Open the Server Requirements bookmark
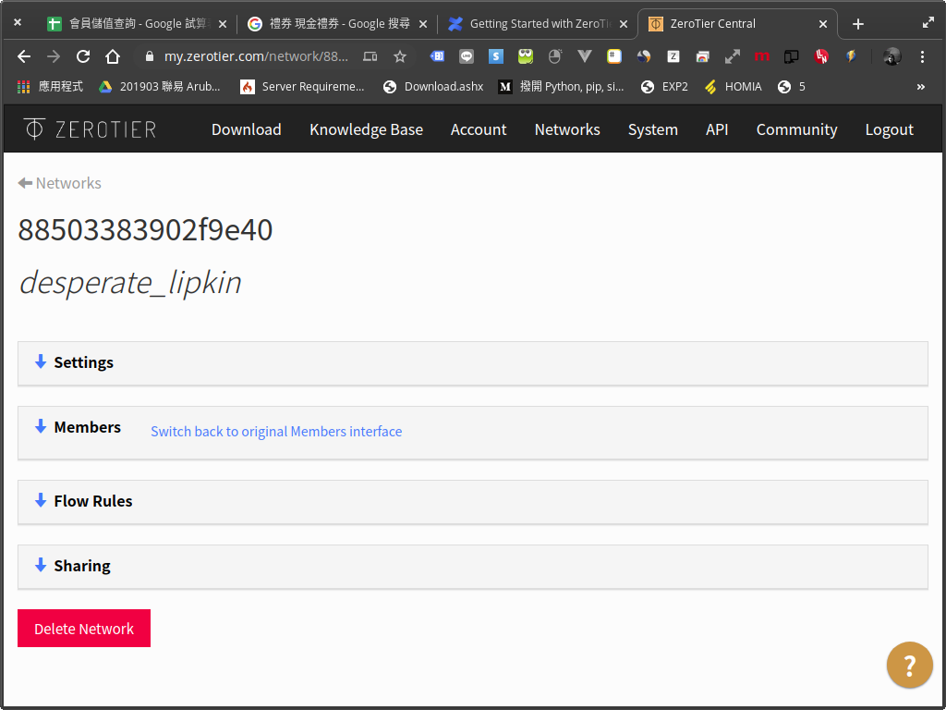The width and height of the screenshot is (946, 710). [302, 87]
